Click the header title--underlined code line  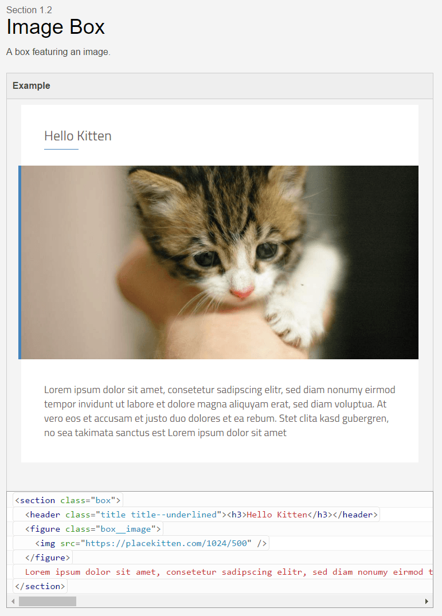pos(201,515)
